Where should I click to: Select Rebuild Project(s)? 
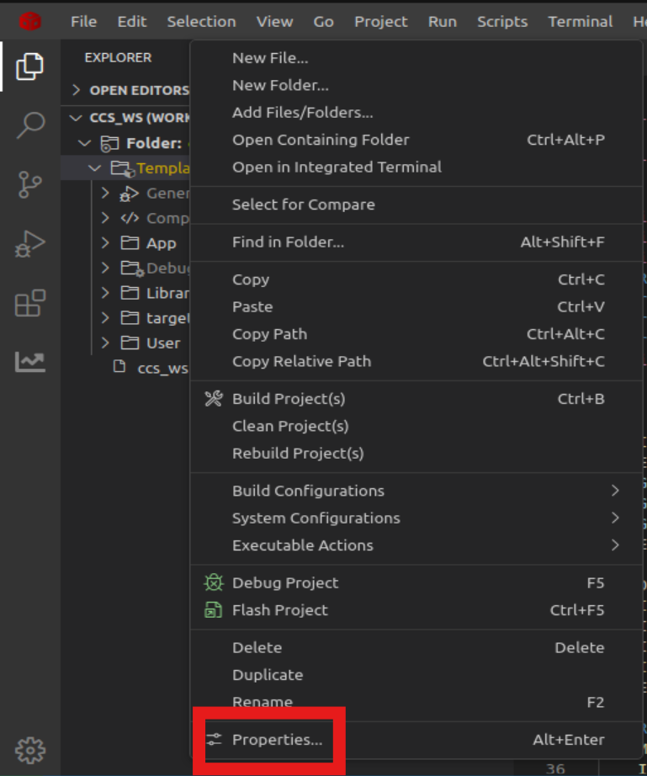click(x=416, y=453)
